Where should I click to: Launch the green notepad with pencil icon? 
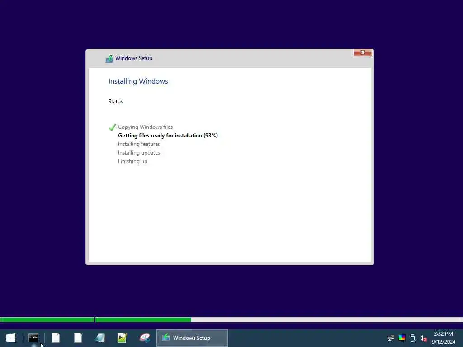pyautogui.click(x=122, y=338)
